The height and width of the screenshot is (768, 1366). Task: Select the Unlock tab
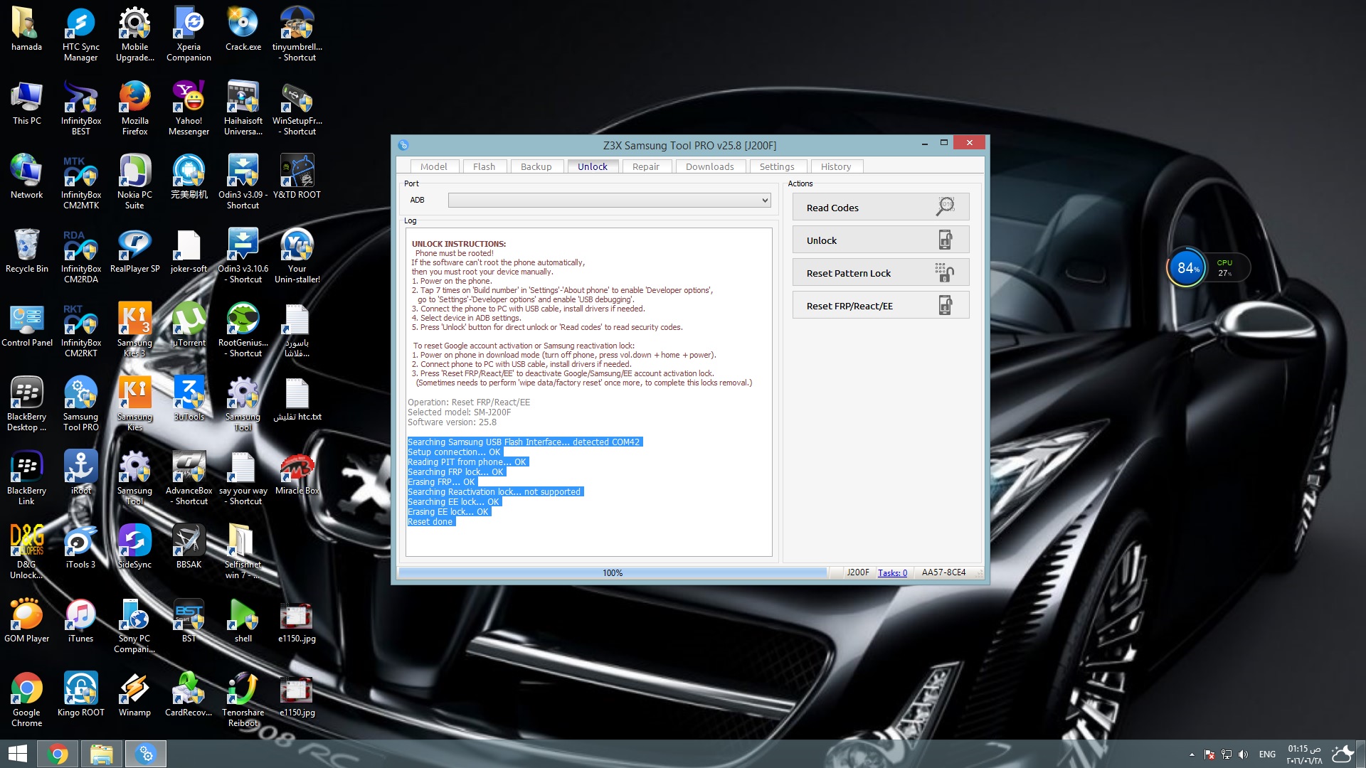(x=592, y=166)
